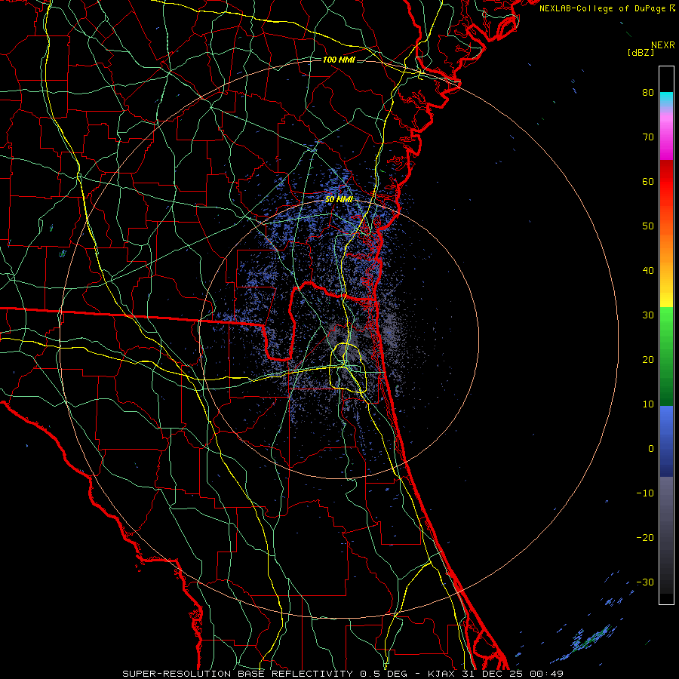Click the [dBZ] units label
679x679 pixels.
tap(641, 52)
